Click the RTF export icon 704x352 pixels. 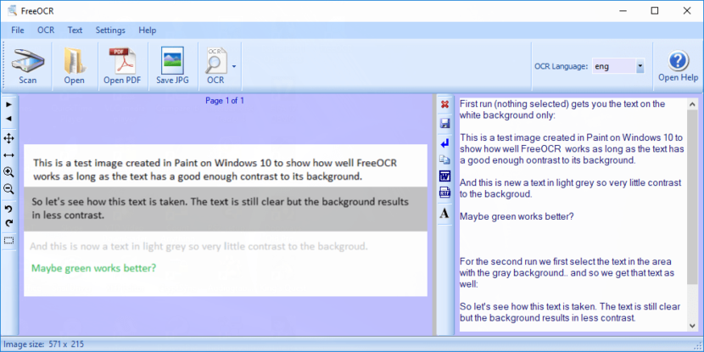pyautogui.click(x=444, y=194)
